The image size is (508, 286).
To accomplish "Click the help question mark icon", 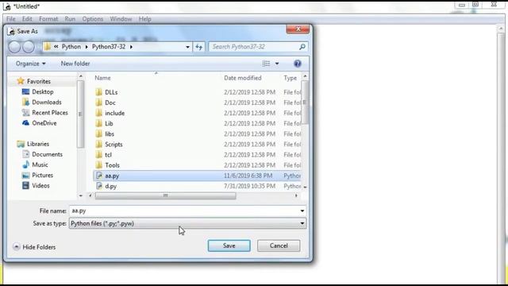I will pyautogui.click(x=298, y=64).
